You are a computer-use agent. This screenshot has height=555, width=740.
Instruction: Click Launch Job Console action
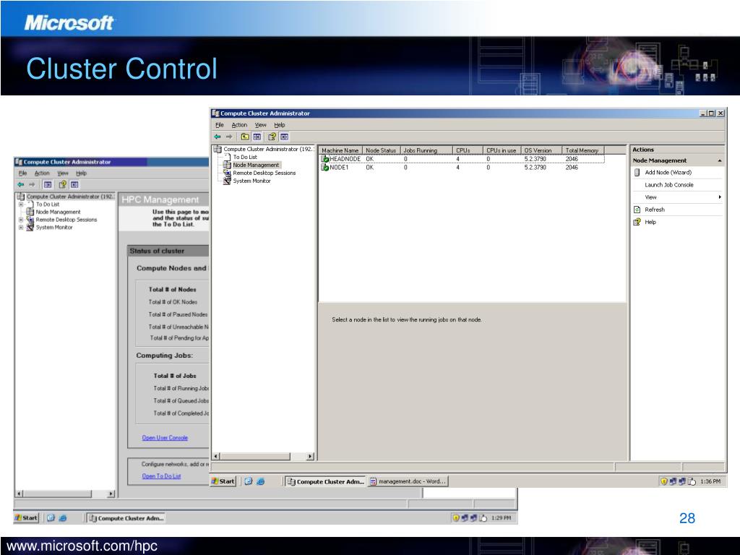tap(668, 185)
